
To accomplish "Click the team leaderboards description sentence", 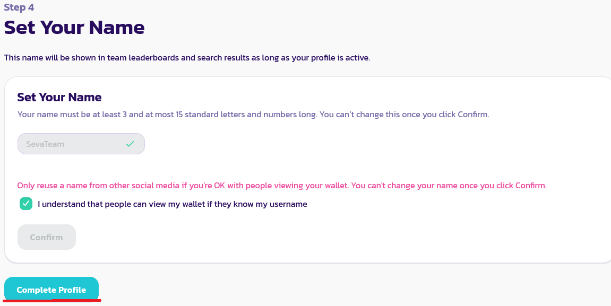I will (x=187, y=57).
